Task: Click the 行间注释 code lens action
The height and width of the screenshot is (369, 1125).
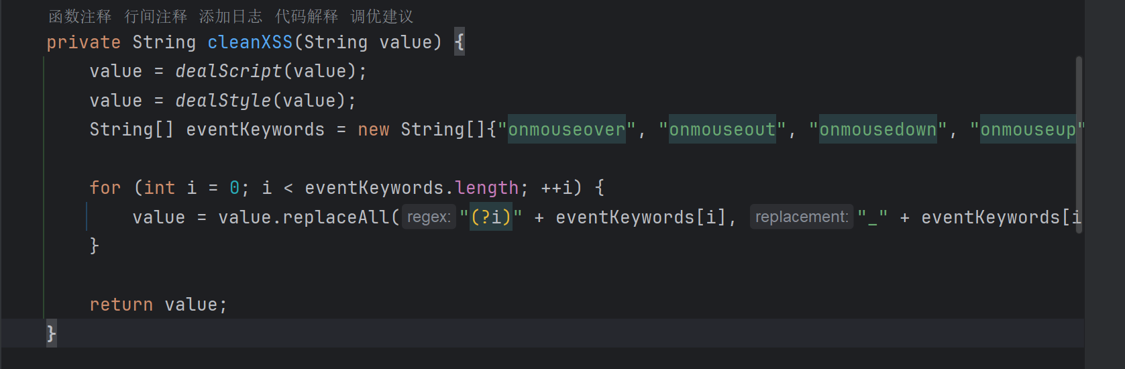Action: (156, 16)
